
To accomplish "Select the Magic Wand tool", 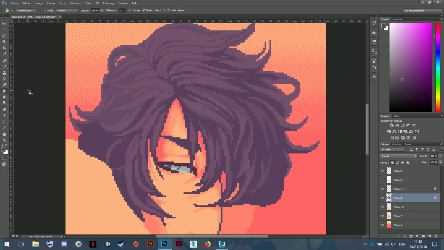I will 5,42.
